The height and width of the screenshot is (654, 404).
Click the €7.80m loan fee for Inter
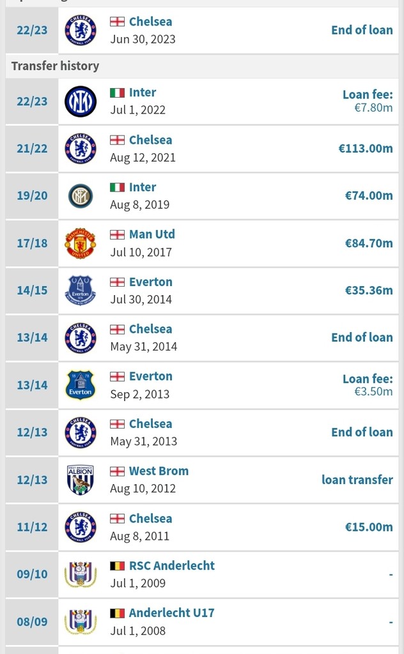pos(373,107)
